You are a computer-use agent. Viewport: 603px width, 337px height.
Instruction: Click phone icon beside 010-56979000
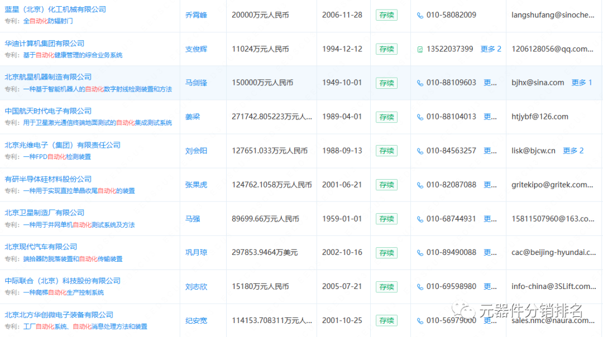click(x=420, y=320)
